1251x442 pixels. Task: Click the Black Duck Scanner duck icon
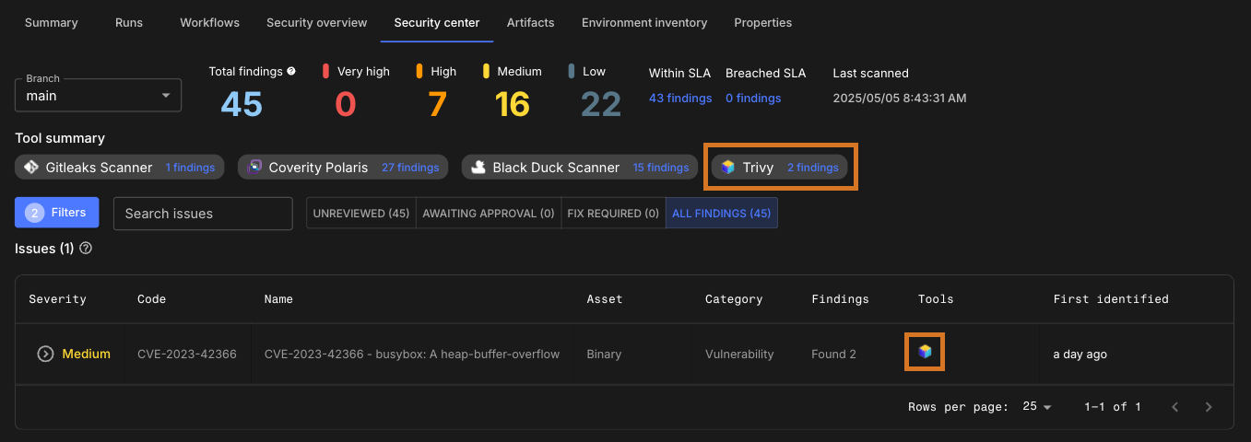pyautogui.click(x=478, y=168)
